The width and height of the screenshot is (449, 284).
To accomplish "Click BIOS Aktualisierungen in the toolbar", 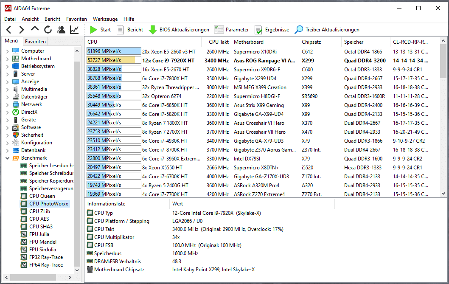I will click(x=179, y=30).
